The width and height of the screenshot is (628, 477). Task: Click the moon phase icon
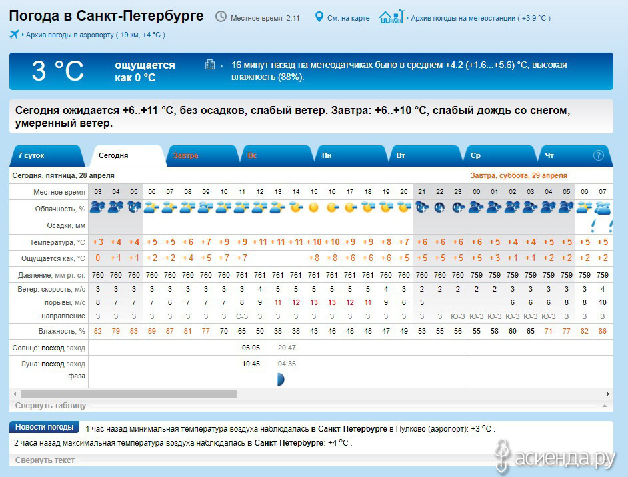[x=281, y=379]
